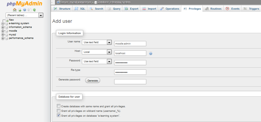The height and width of the screenshot is (122, 261).
Task: Open the Query tab
Action: pyautogui.click(x=114, y=9)
